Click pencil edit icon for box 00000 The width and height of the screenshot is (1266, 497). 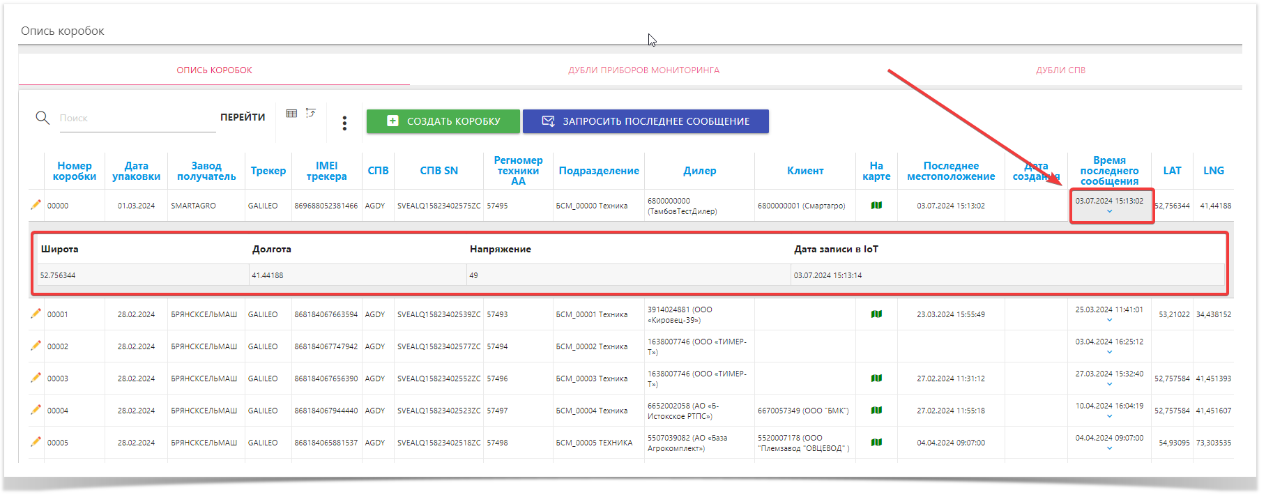(x=36, y=205)
